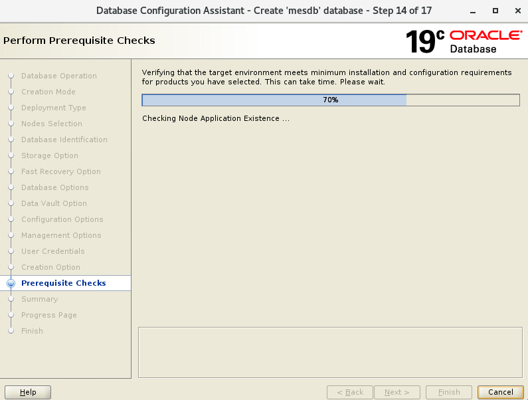Click the Back button
This screenshot has width=528, height=400.
(x=350, y=392)
